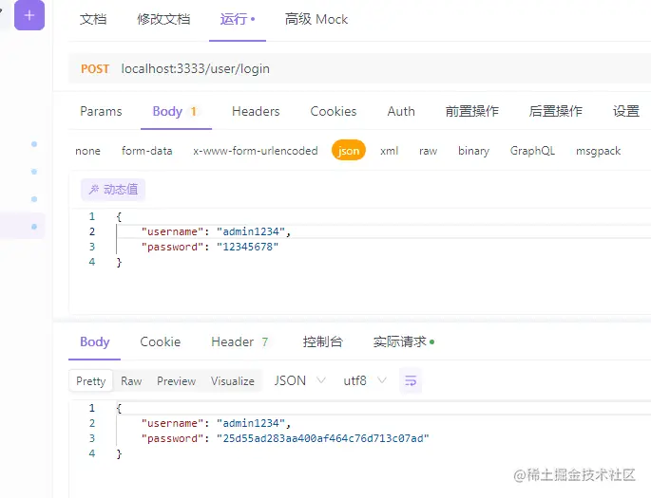This screenshot has height=498, width=651.
Task: Open the 设置 tab
Action: pyautogui.click(x=626, y=111)
